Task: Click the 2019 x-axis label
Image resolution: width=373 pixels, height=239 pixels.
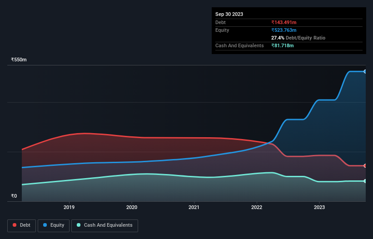Action: point(69,207)
